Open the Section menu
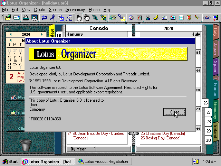The height and width of the screenshot is (166, 221). coord(55,10)
